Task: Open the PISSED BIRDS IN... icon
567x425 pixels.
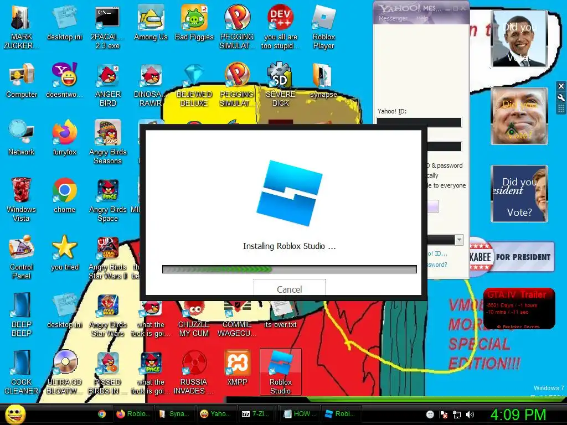Action: (x=107, y=372)
